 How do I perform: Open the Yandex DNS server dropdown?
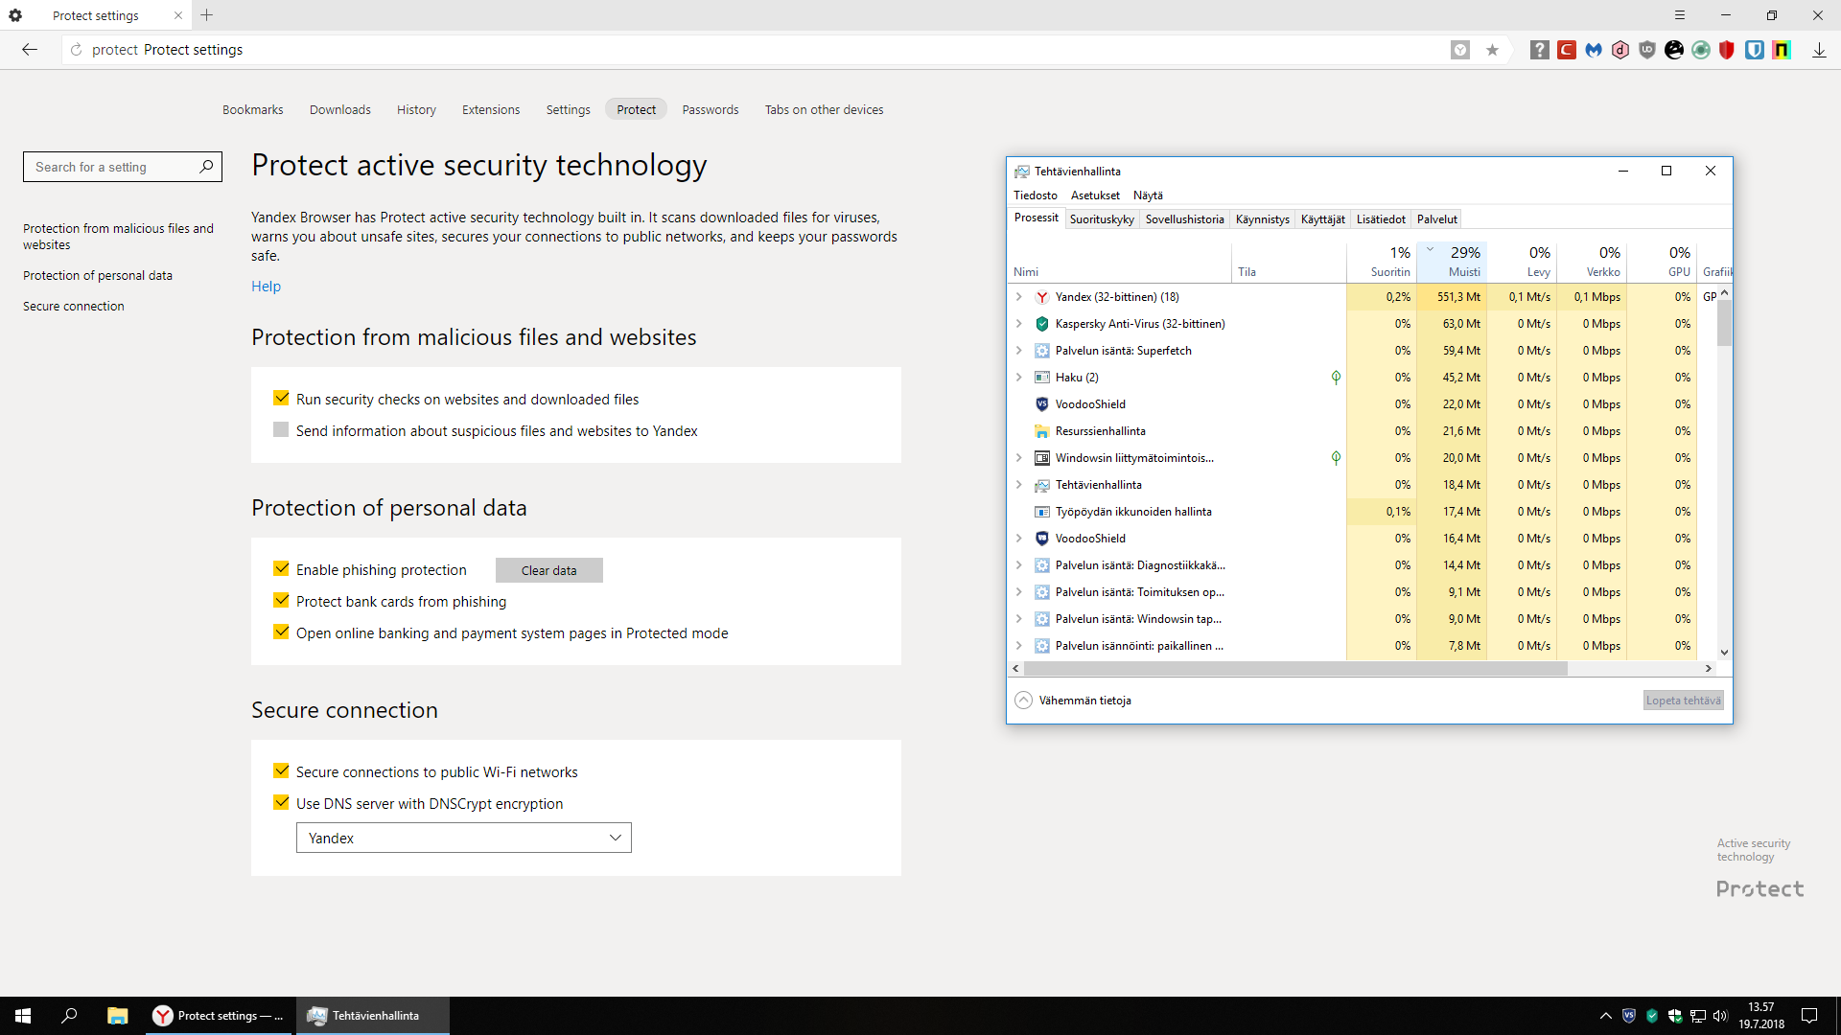pyautogui.click(x=463, y=838)
